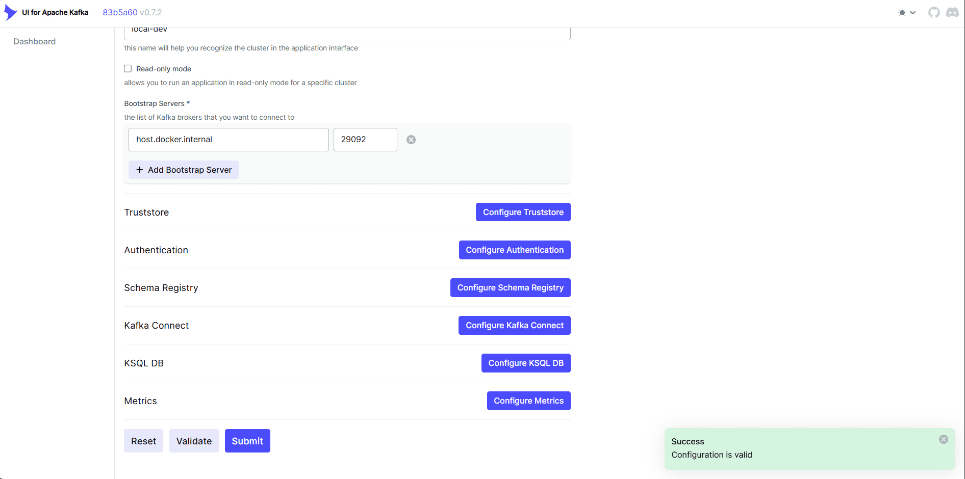Dismiss the Success notification
965x479 pixels.
pyautogui.click(x=944, y=439)
